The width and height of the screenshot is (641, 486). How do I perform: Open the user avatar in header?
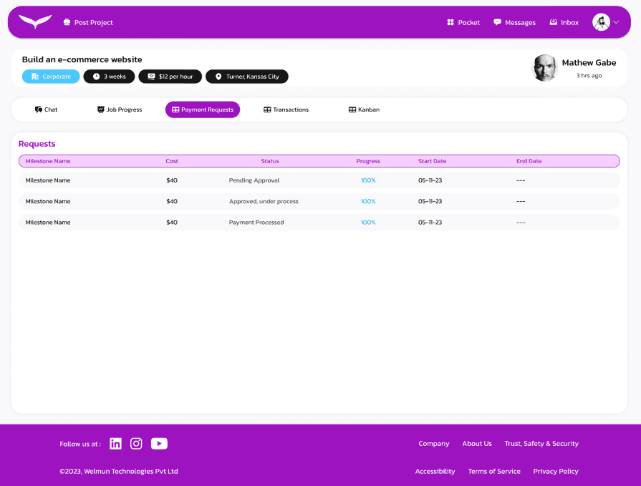602,22
